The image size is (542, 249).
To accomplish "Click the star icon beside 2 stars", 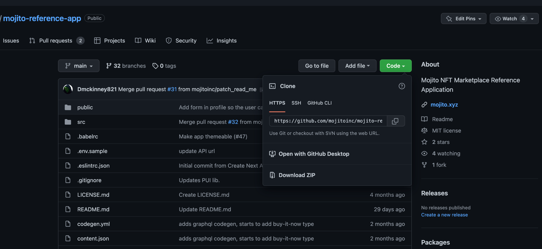I will tap(424, 142).
